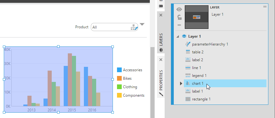Image resolution: width=275 pixels, height=118 pixels.
Task: Click the Product filter input showing All
Action: point(114,27)
